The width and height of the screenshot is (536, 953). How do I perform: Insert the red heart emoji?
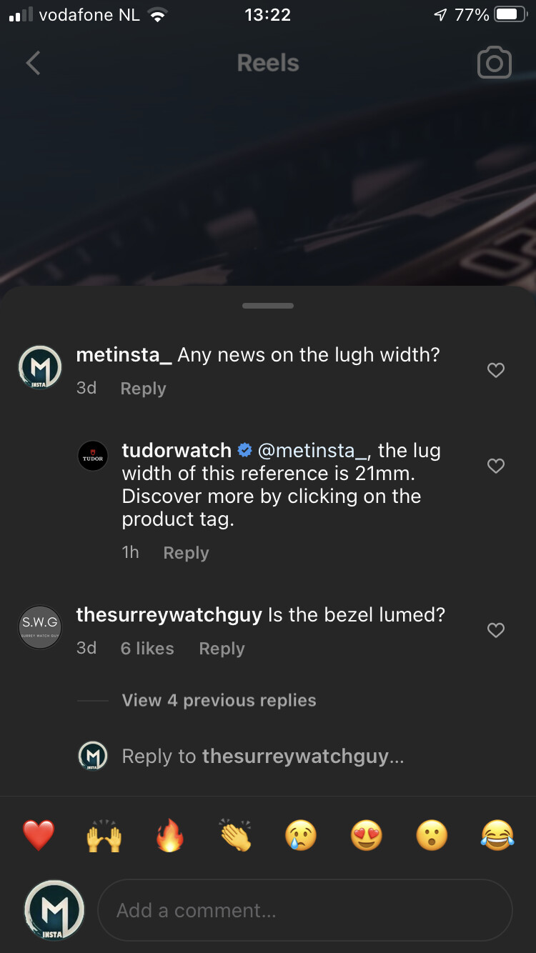[x=39, y=835]
